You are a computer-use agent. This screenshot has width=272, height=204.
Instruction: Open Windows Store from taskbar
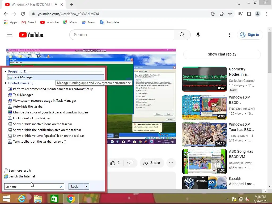54,199
